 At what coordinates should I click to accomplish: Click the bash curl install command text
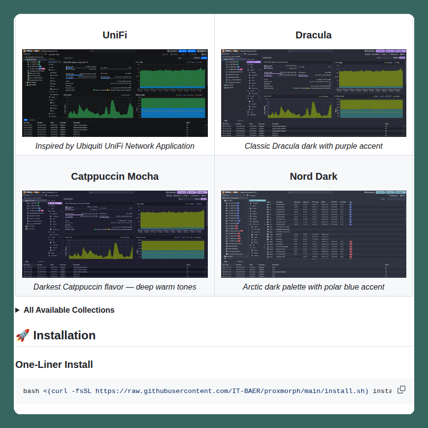tap(207, 391)
